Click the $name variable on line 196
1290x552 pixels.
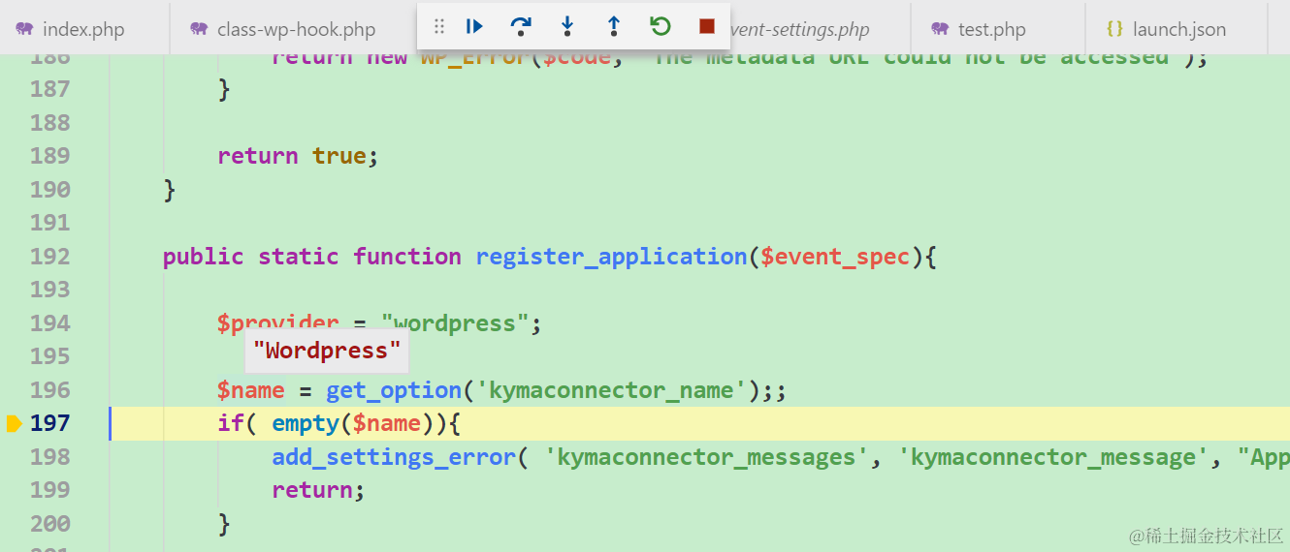pos(251,390)
